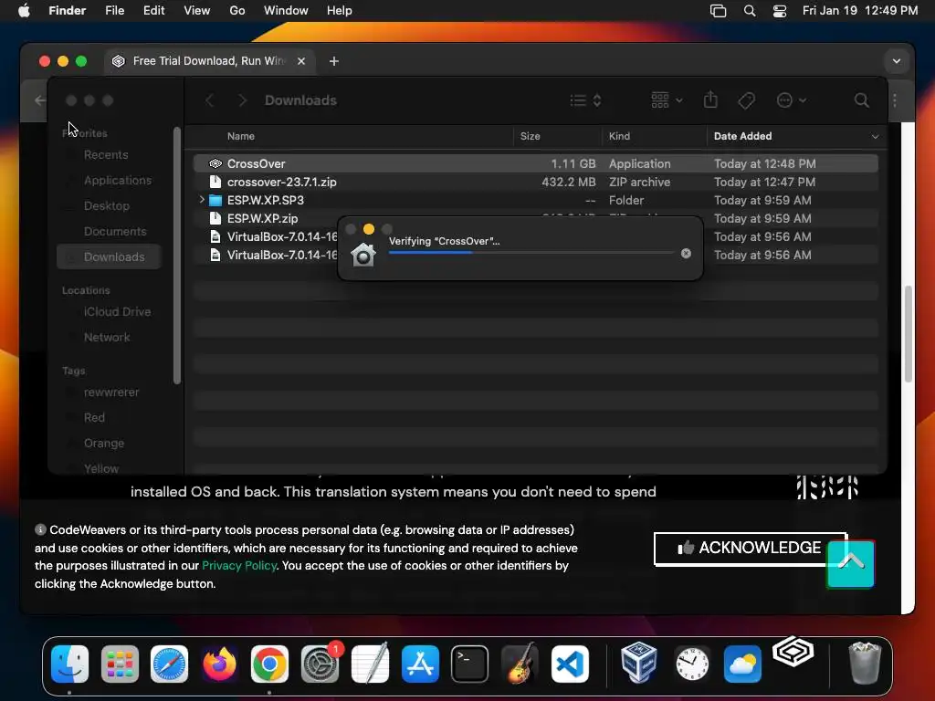The height and width of the screenshot is (701, 935).
Task: Launch Terminal from the Dock
Action: pos(470,664)
